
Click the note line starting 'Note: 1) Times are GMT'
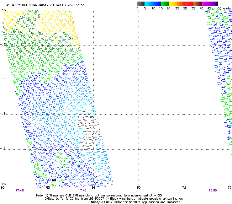(x=99, y=196)
